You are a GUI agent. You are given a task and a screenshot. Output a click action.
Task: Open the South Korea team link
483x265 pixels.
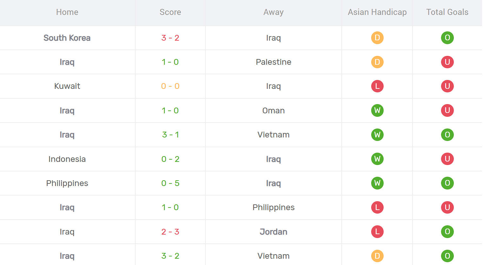coord(67,38)
